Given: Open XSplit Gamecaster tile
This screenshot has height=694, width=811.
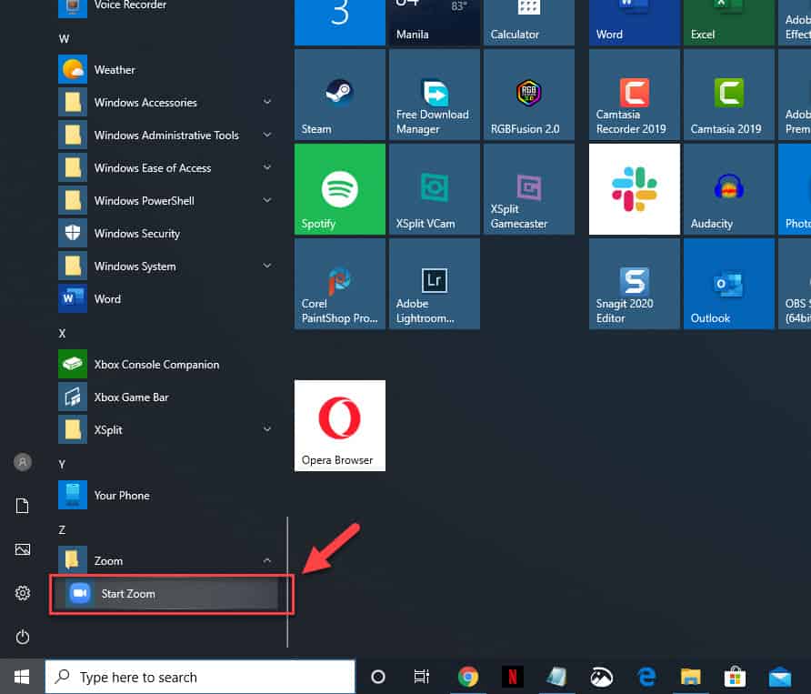Looking at the screenshot, I should click(529, 189).
